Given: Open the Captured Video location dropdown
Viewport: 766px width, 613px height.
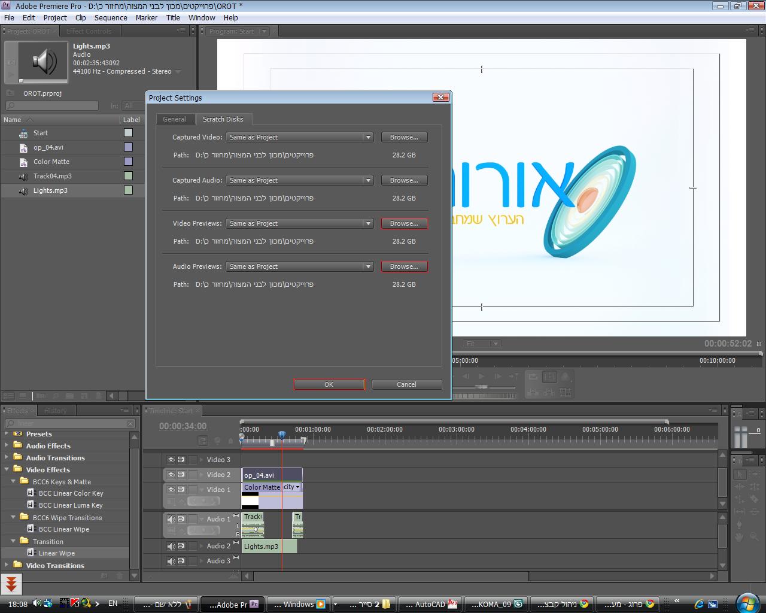Looking at the screenshot, I should click(x=300, y=137).
